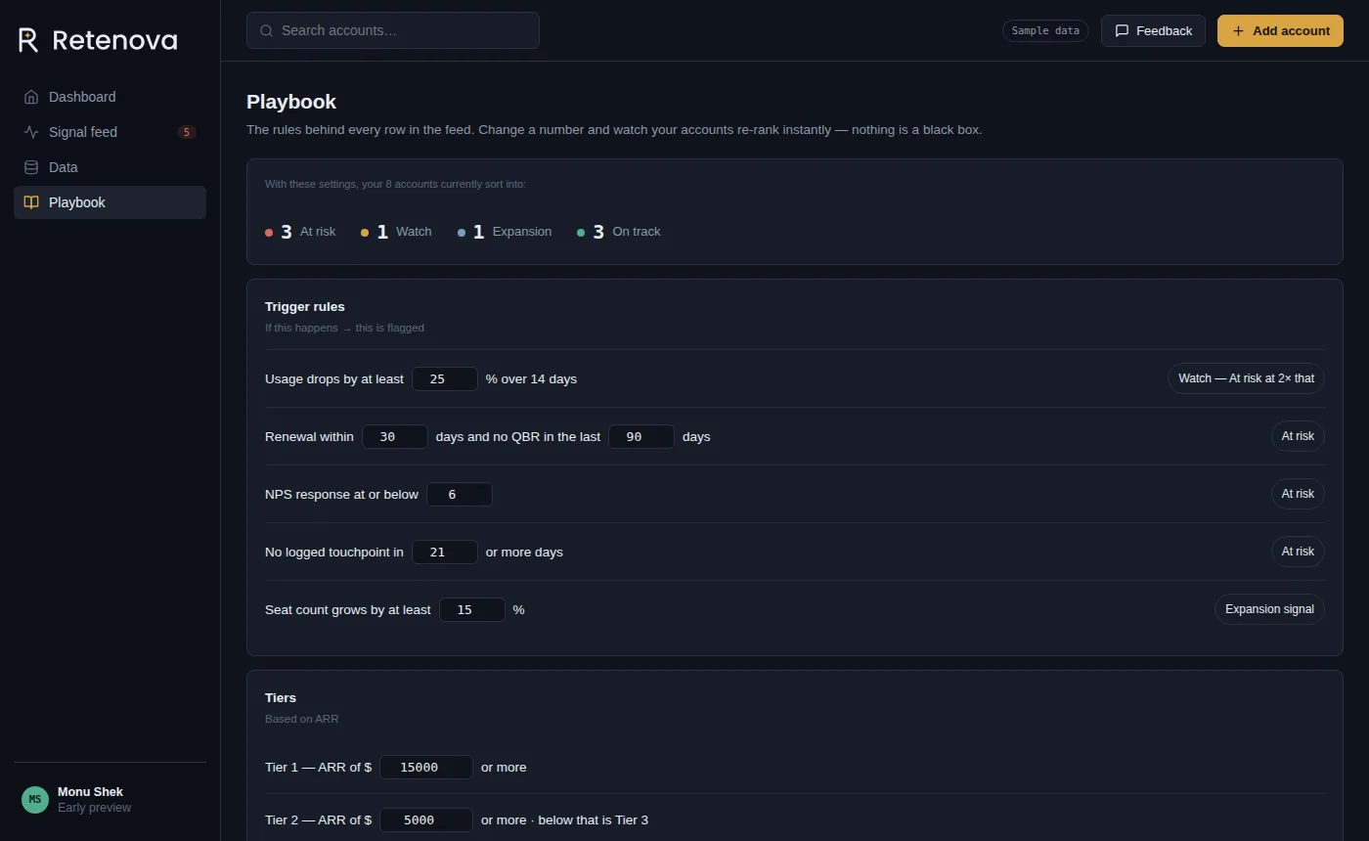
Task: Click the Signal feed pulse icon
Action: coord(31,132)
